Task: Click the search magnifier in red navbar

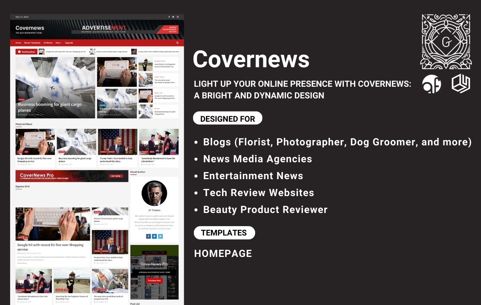Action: (177, 43)
